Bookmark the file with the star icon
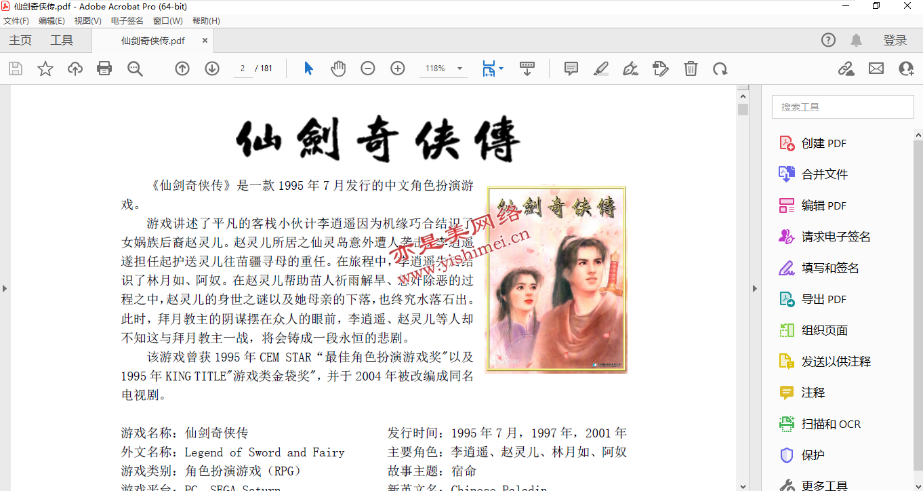 45,68
